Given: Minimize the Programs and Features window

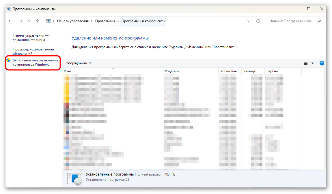Looking at the screenshot, I should (296, 9).
